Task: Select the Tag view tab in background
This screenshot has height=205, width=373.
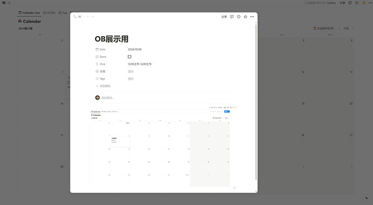Action: point(63,13)
